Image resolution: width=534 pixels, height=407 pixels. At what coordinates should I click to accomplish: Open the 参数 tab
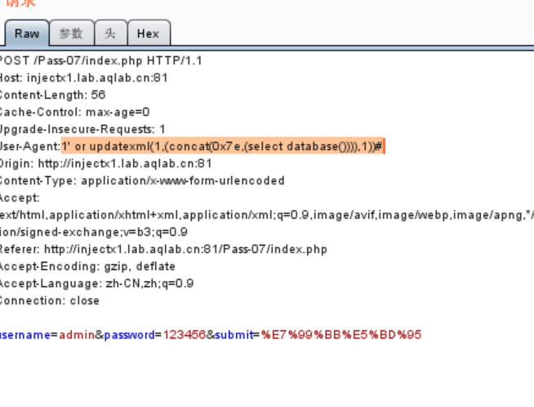[72, 33]
